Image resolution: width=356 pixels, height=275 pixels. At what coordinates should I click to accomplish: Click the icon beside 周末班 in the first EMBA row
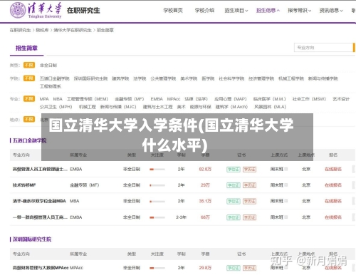[286, 169]
